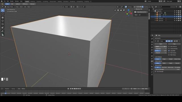This screenshot has height=102, width=182.
Task: Click the outliner filter funnel icon
Action: coord(176,7)
